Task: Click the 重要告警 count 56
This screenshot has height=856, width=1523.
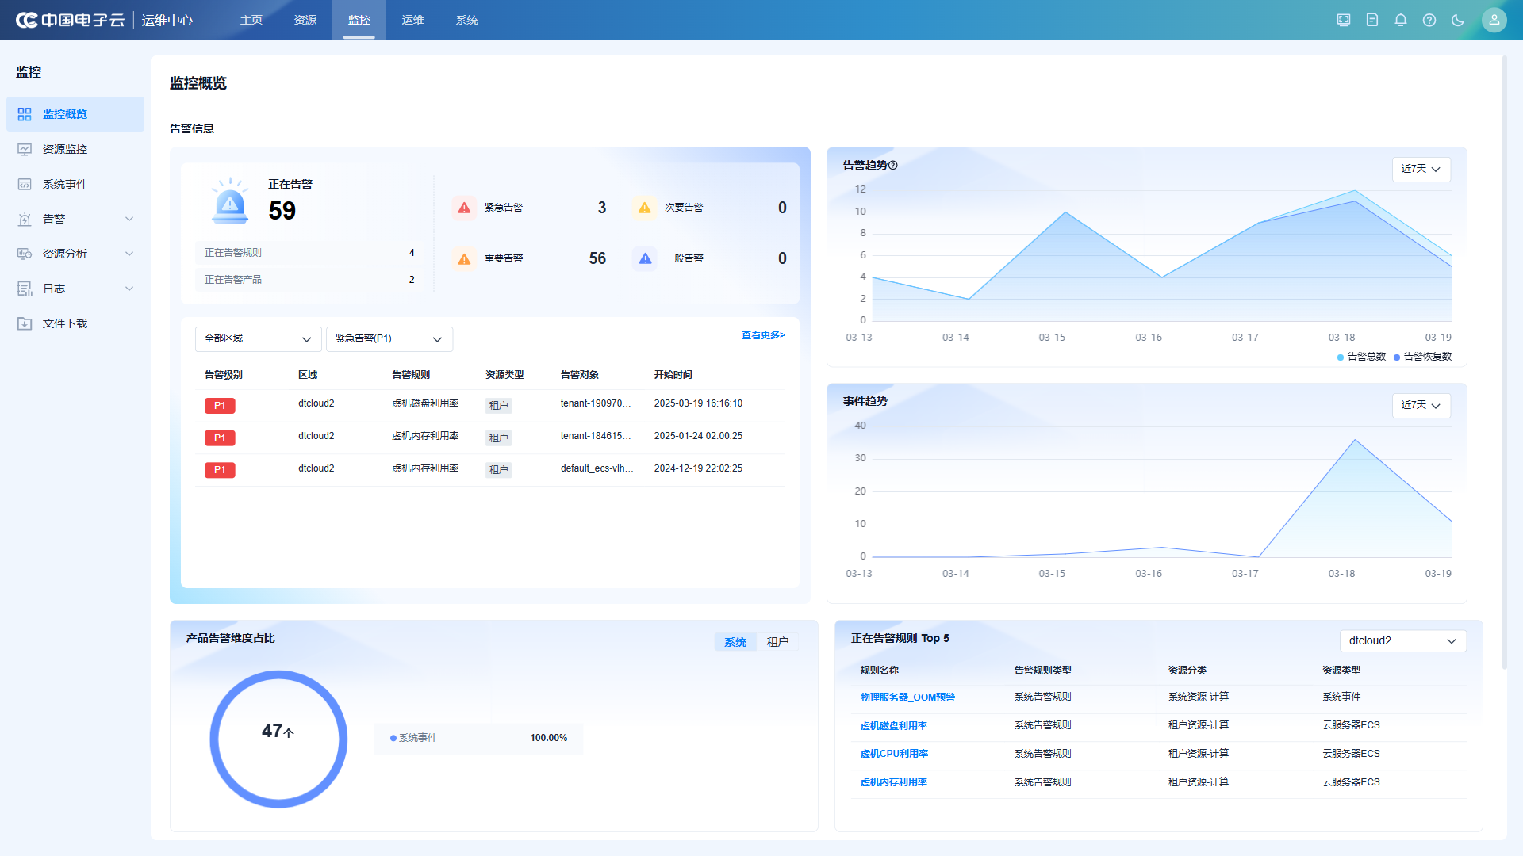Action: point(597,258)
